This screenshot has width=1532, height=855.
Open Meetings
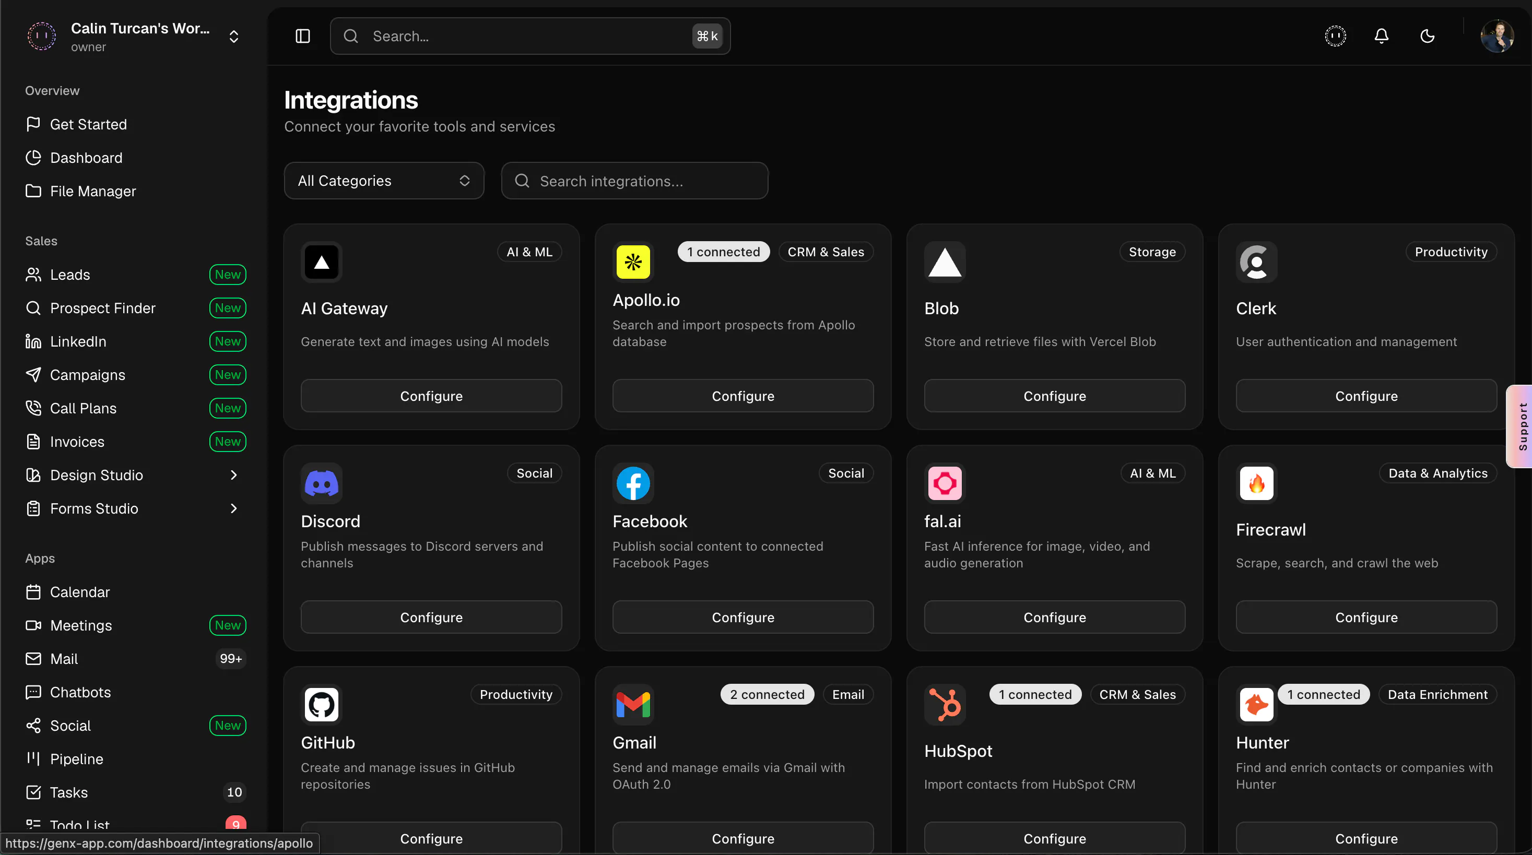tap(136, 625)
